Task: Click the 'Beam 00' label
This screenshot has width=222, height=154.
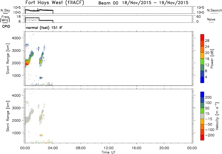Action: pyautogui.click(x=108, y=3)
